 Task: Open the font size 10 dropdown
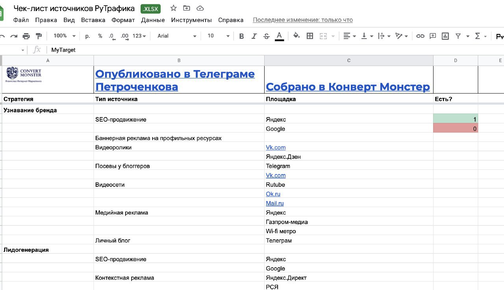(x=219, y=36)
